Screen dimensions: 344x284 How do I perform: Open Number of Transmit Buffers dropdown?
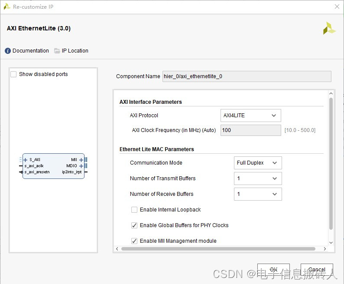[x=258, y=178]
